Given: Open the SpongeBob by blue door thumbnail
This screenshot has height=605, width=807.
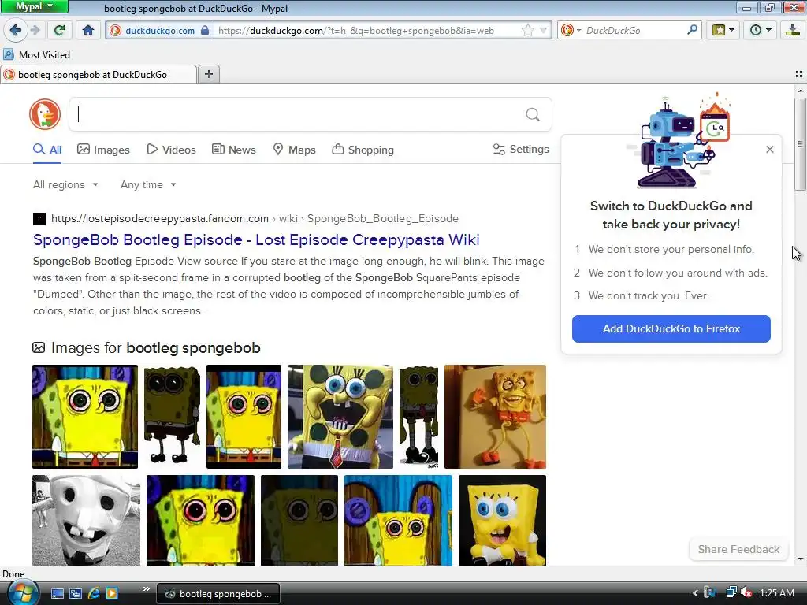Looking at the screenshot, I should click(x=398, y=520).
